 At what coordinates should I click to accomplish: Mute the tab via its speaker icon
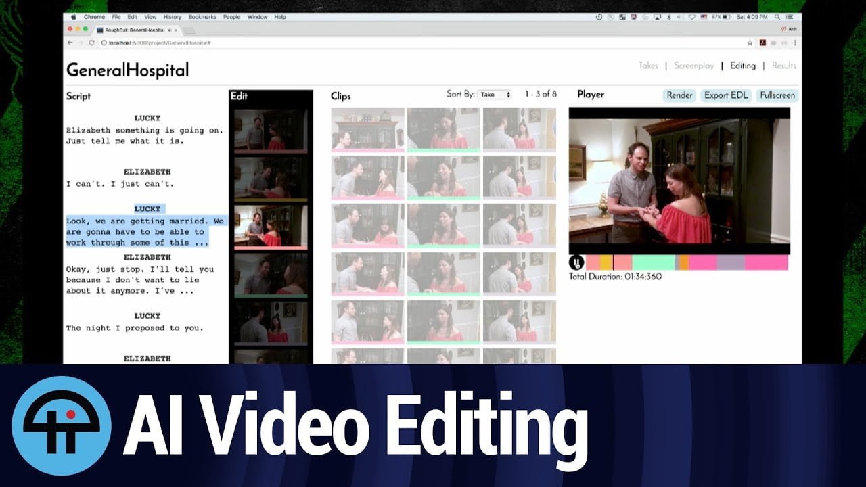(x=168, y=30)
